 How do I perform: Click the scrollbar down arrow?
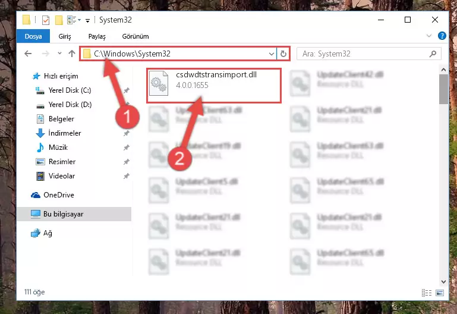(x=443, y=282)
